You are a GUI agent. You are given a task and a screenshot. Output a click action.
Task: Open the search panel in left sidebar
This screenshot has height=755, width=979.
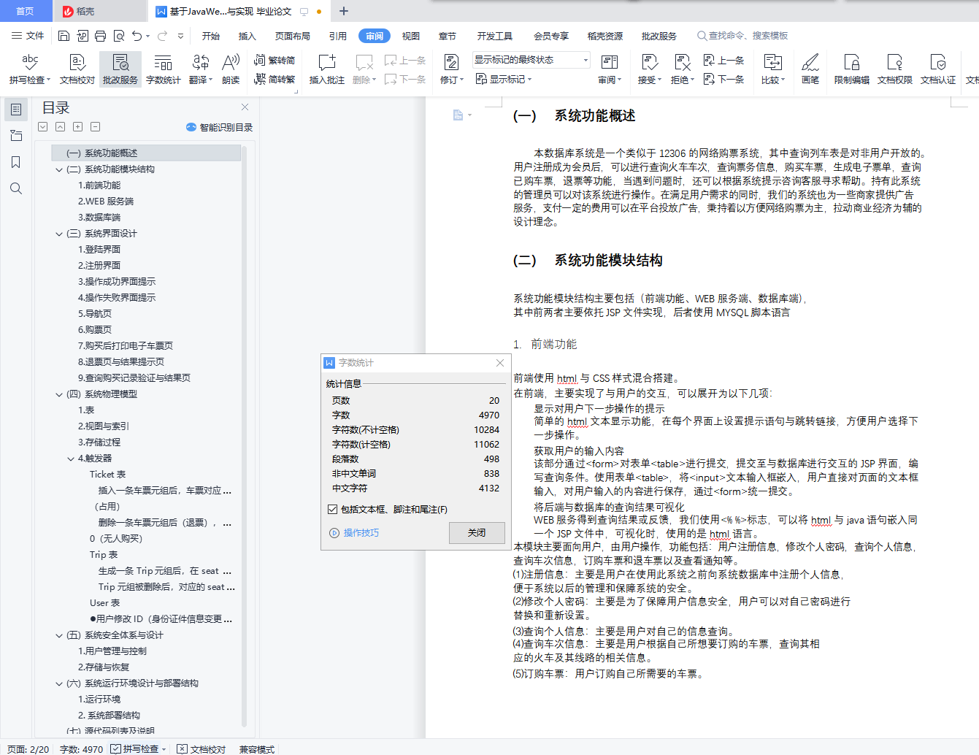coord(16,188)
